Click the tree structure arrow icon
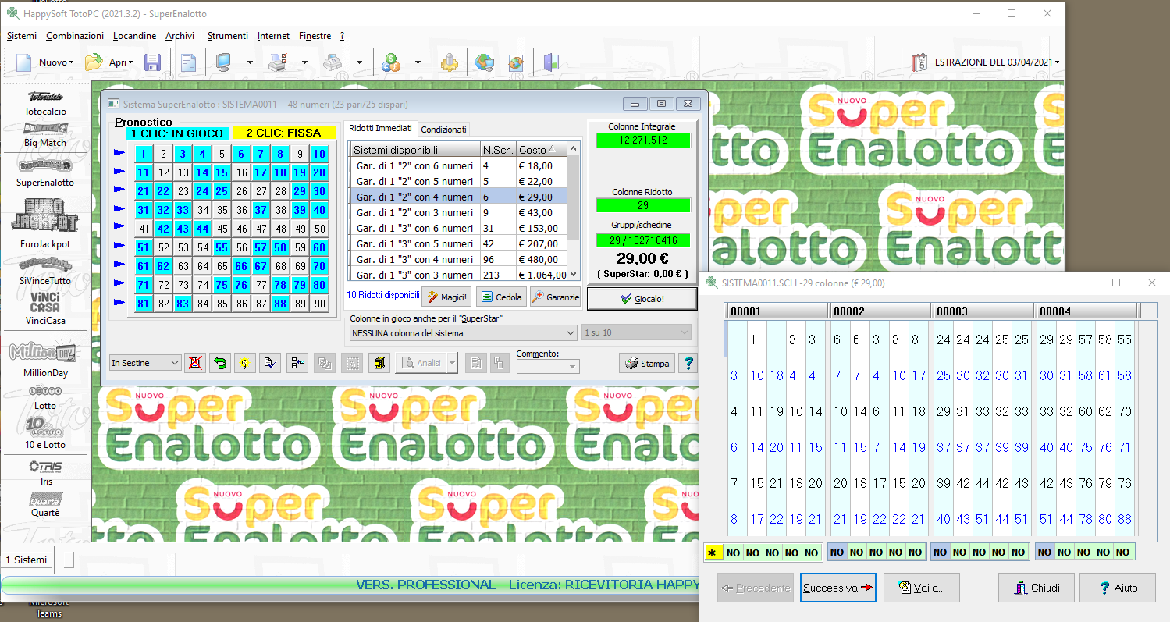1170x622 pixels. (297, 363)
